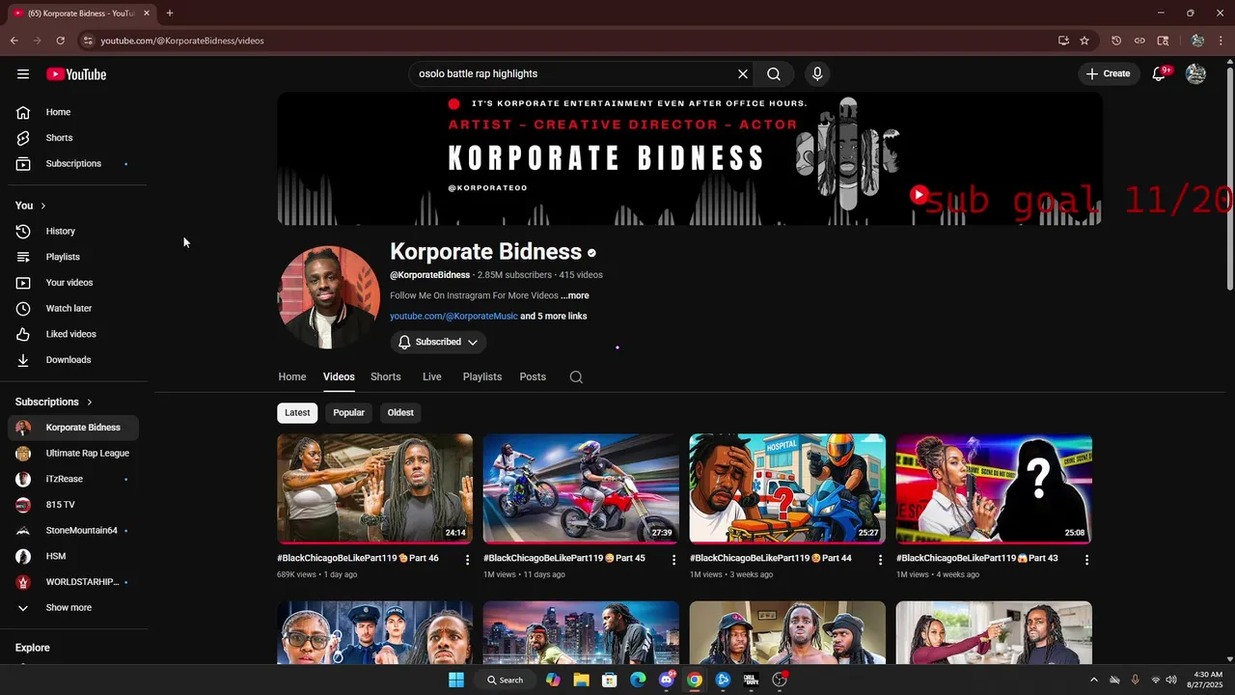
Task: Open the YouTube guide hamburger menu
Action: point(23,74)
